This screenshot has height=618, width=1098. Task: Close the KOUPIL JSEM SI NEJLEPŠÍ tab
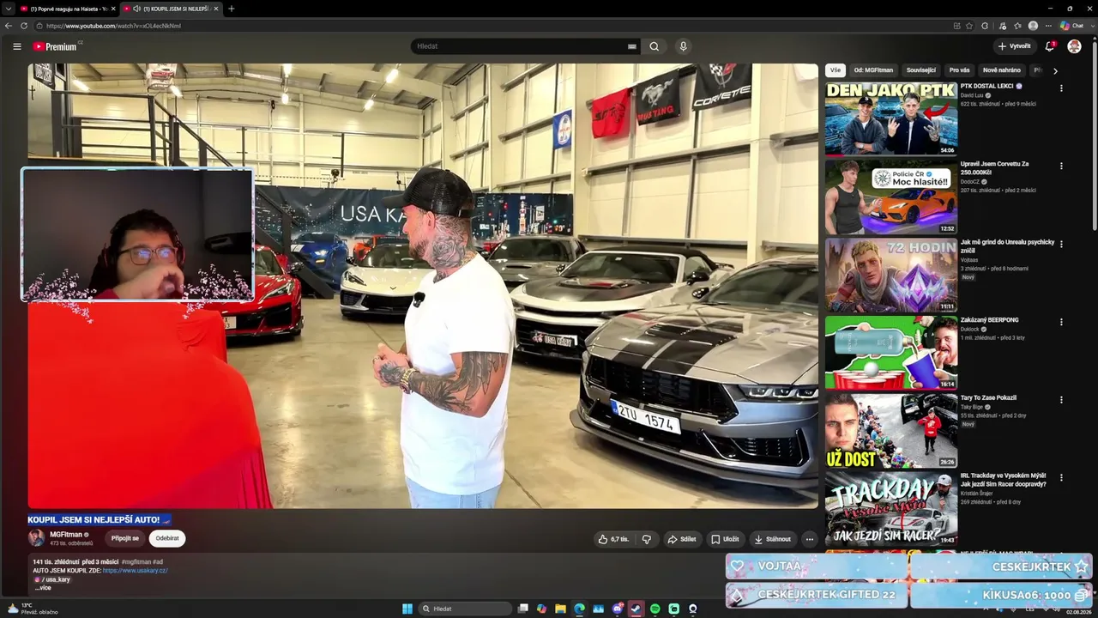tap(216, 9)
